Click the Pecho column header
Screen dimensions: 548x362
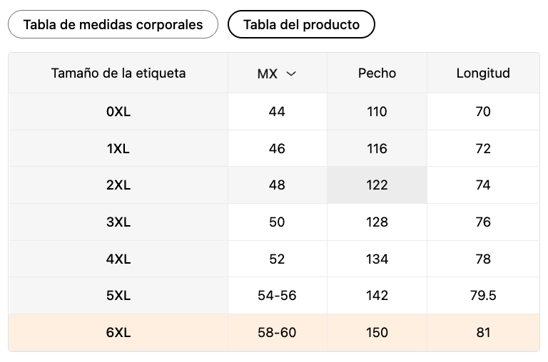click(377, 73)
